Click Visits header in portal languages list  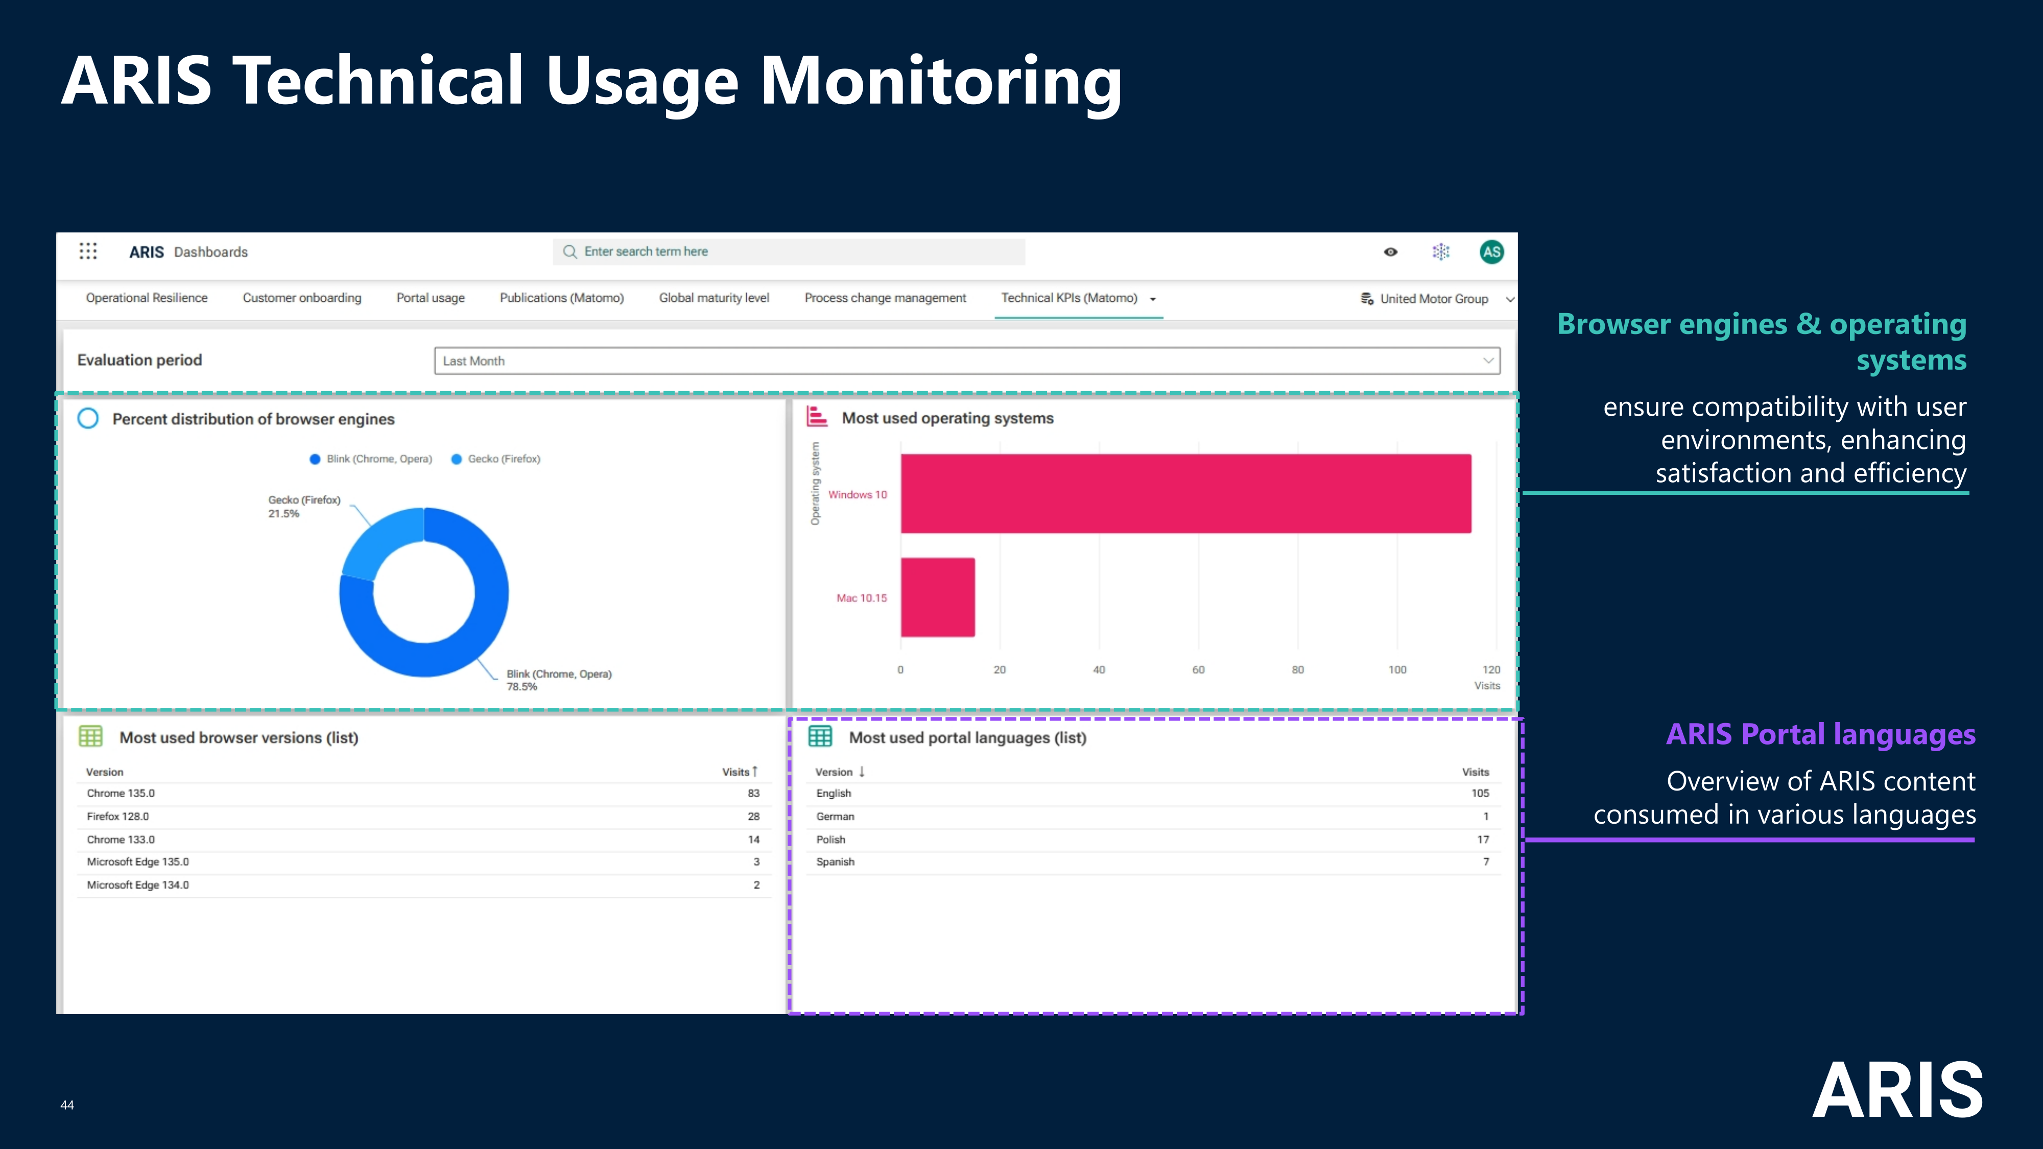pos(1476,772)
